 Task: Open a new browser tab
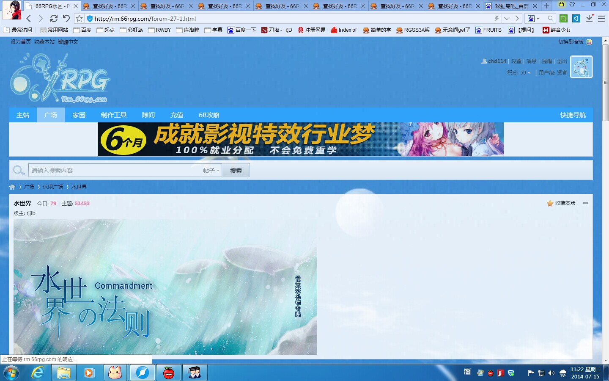click(546, 6)
